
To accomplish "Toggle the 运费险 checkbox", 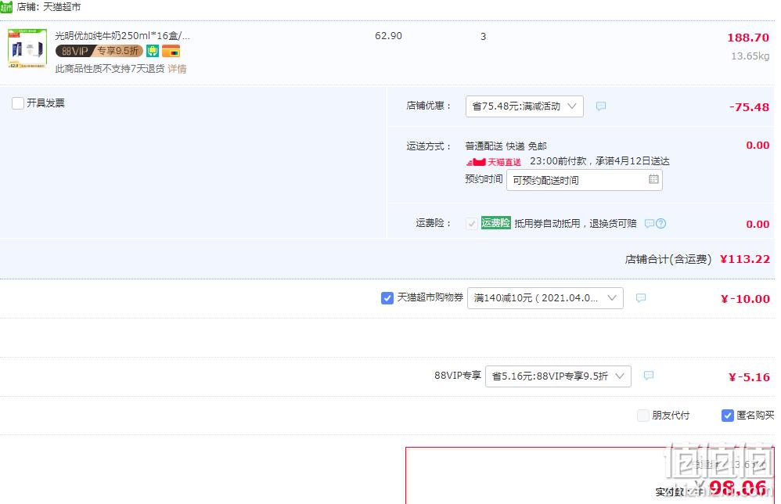I will tap(471, 224).
